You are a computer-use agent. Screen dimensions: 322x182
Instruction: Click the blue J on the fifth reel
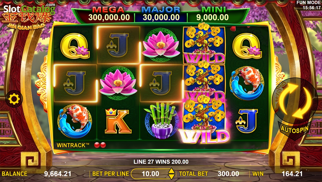click(247, 121)
